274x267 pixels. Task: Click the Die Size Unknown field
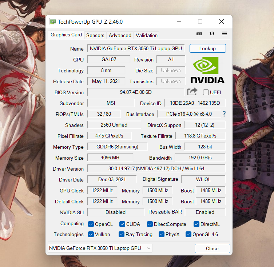(171, 70)
